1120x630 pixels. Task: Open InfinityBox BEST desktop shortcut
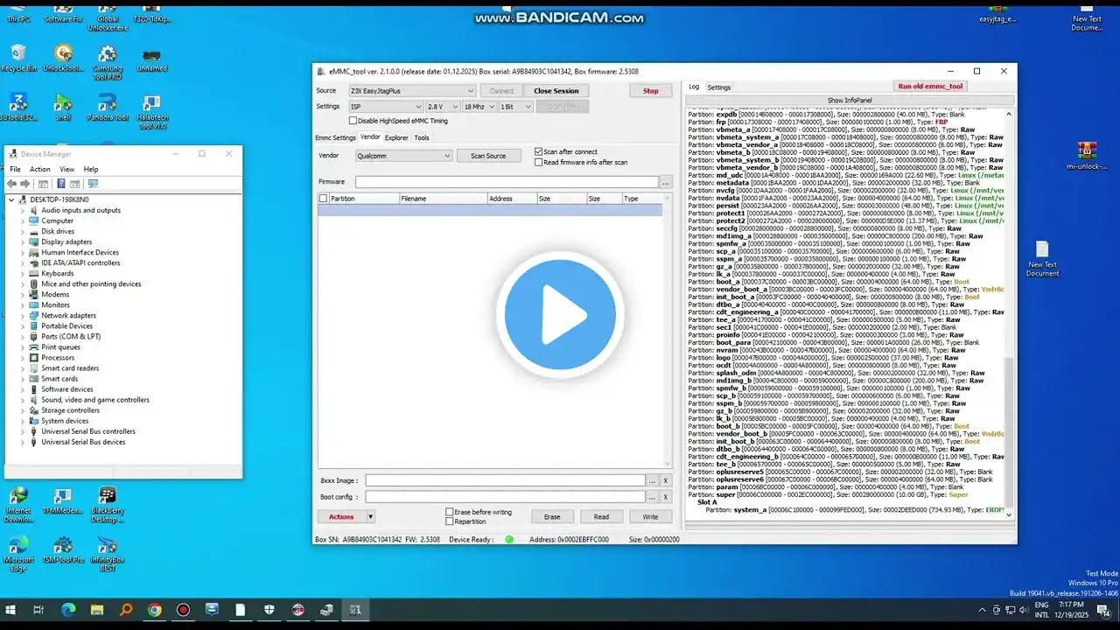tap(108, 554)
